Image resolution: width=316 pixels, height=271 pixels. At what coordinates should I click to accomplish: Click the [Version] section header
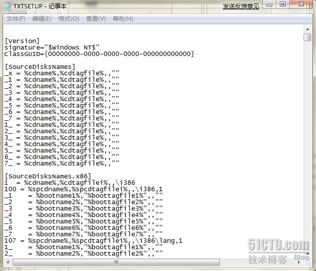tap(22, 41)
